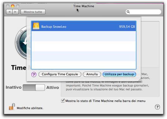Click the sheet resize grip corner
The image size is (167, 119).
click(x=139, y=80)
